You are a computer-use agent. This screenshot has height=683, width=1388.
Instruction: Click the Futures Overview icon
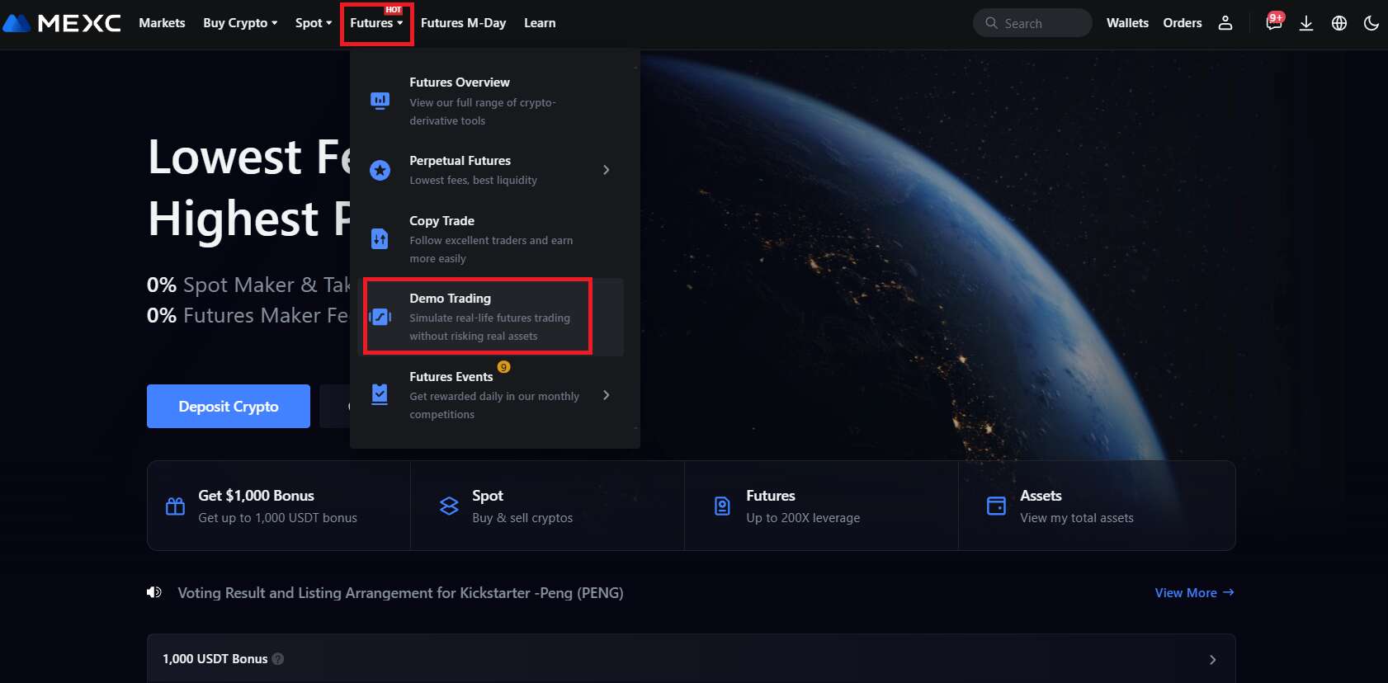(380, 101)
